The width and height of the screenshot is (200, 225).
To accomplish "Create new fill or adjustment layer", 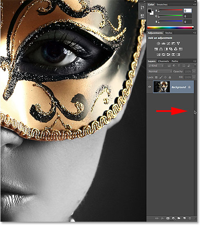I will [173, 218].
